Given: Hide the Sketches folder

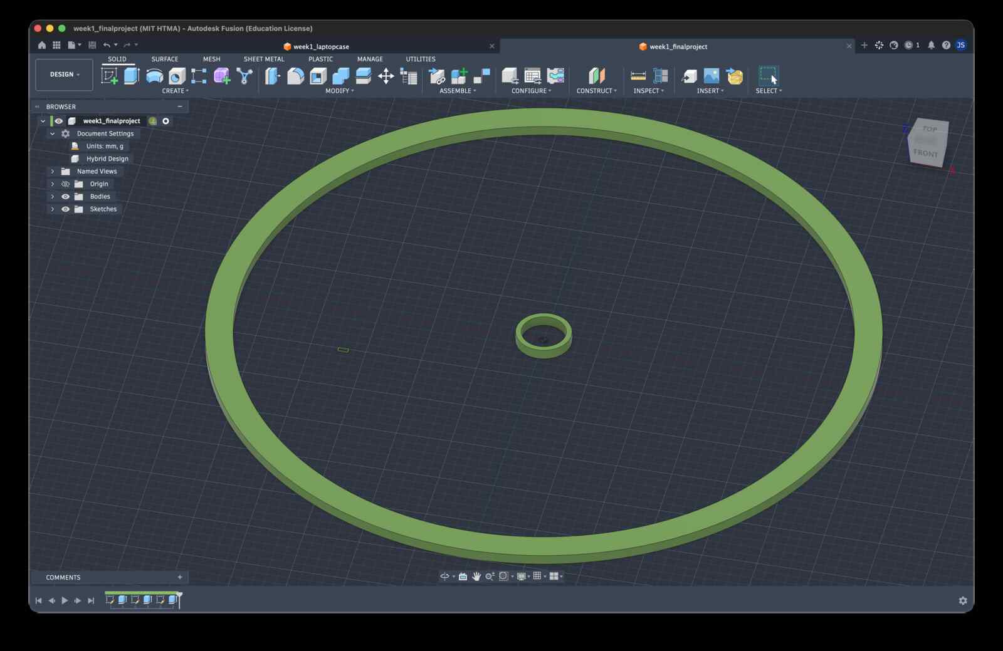Looking at the screenshot, I should click(65, 209).
